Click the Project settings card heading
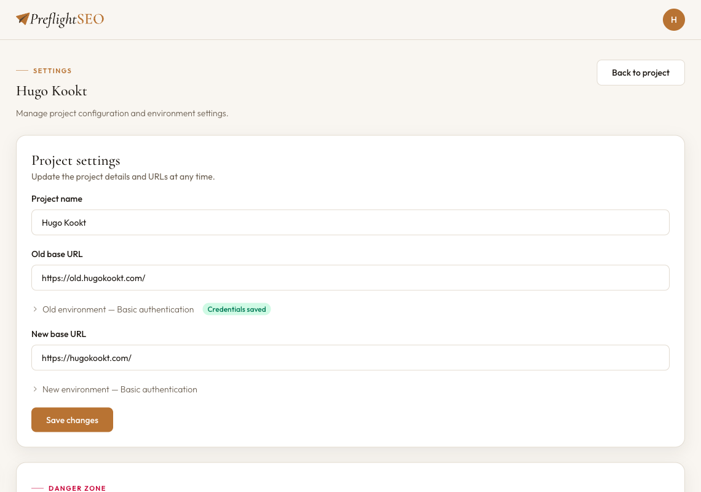The width and height of the screenshot is (701, 492). tap(76, 161)
